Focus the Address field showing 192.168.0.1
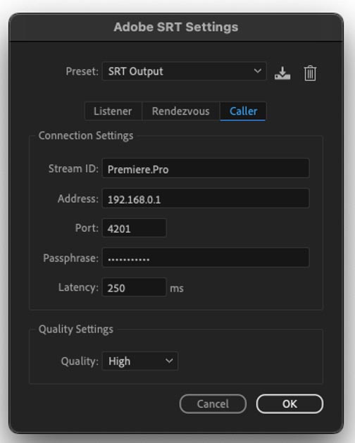This screenshot has width=355, height=443. tap(206, 199)
